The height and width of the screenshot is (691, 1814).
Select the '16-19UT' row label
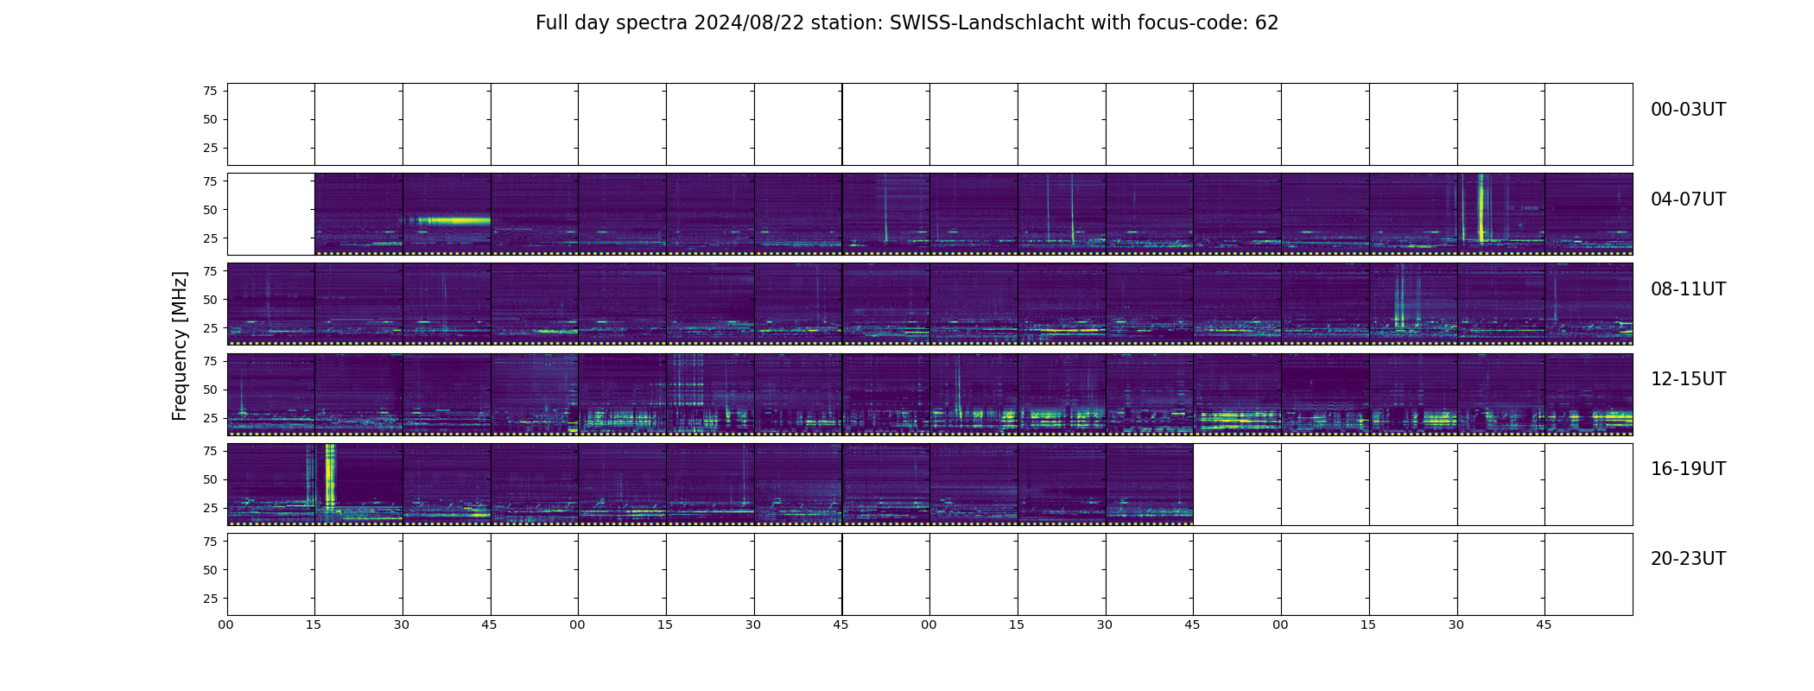pos(1688,469)
